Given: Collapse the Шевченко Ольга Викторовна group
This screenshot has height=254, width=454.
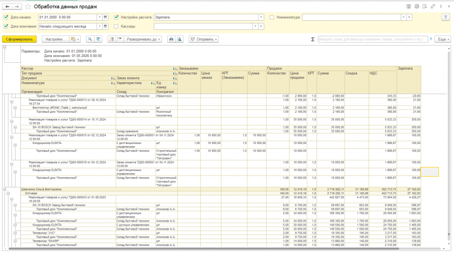Looking at the screenshot, I should click(5, 189).
